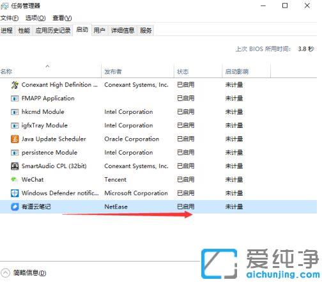Click the WeChat startup icon
This screenshot has height=282, width=322.
[x=14, y=180]
